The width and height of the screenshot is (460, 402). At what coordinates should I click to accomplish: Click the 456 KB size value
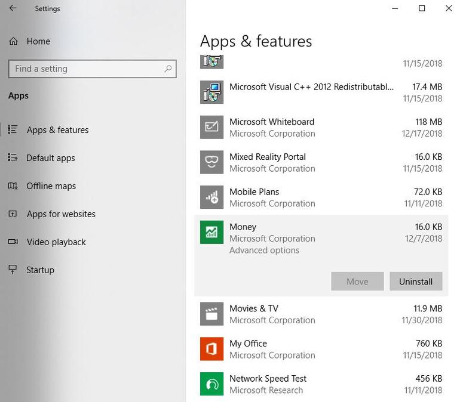(x=428, y=379)
